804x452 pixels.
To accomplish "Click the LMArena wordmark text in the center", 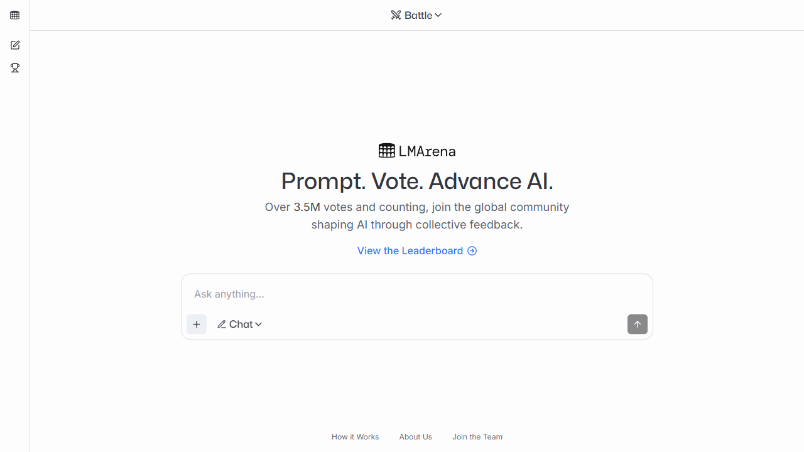I will coord(427,151).
